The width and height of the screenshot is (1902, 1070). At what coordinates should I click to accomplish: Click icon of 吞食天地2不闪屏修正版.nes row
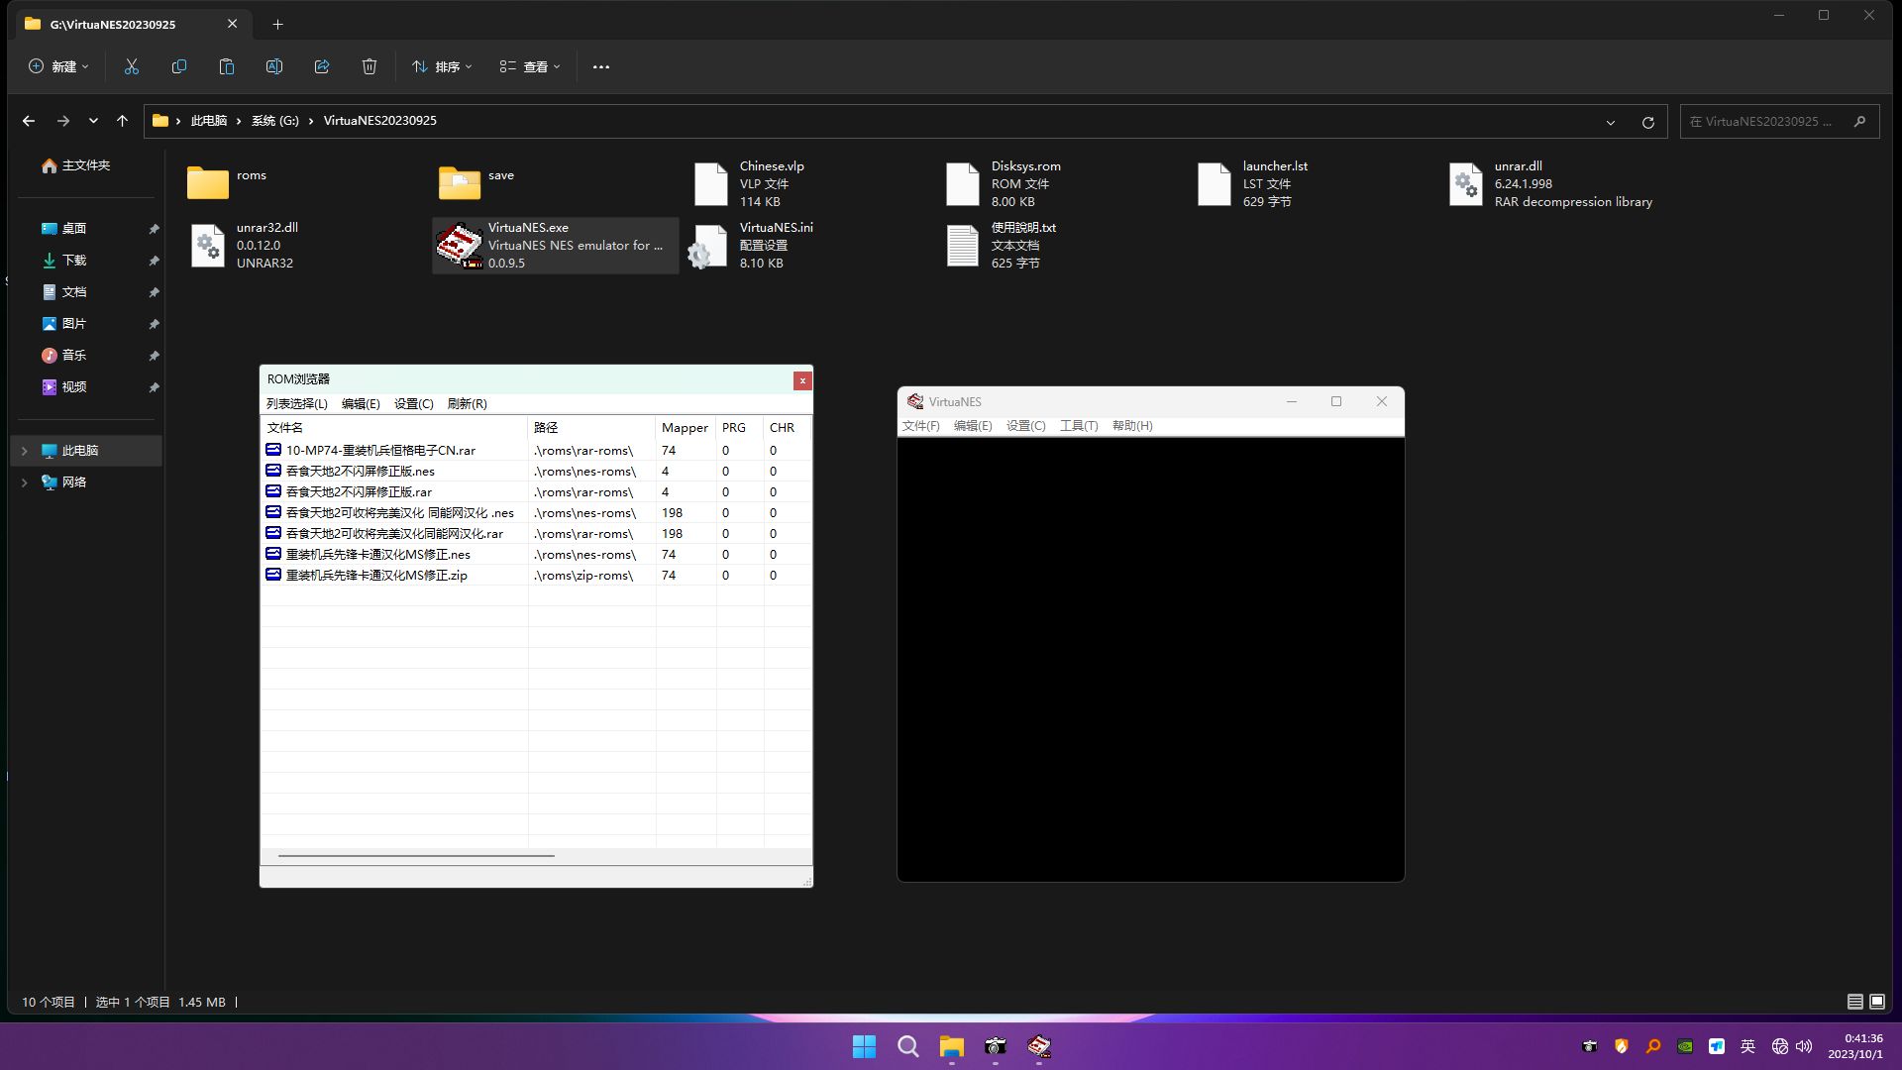(x=273, y=471)
